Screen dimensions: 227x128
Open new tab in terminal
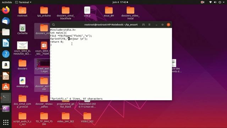click(x=143, y=25)
